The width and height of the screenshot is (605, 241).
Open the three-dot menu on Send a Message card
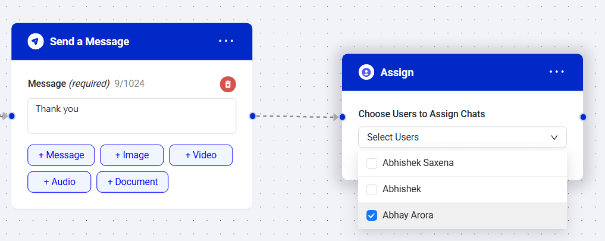[x=226, y=41]
